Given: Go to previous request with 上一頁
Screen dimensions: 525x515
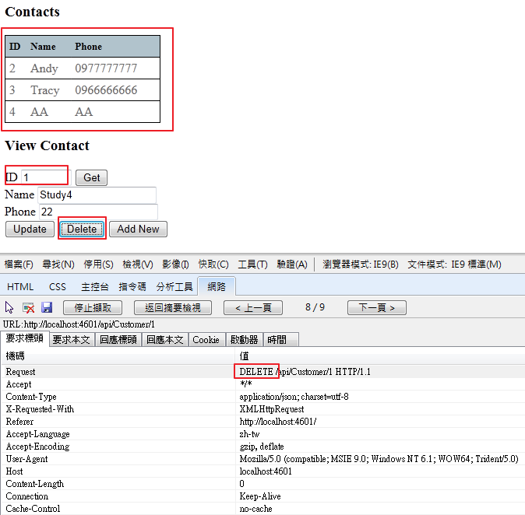Looking at the screenshot, I should 253,307.
